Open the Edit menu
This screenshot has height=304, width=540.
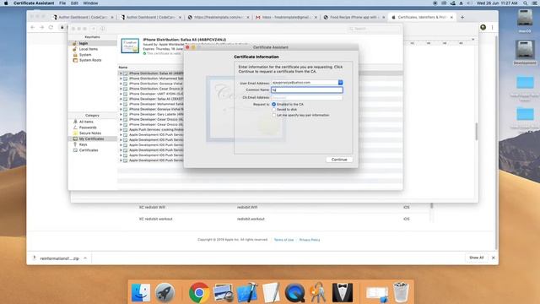74,3
